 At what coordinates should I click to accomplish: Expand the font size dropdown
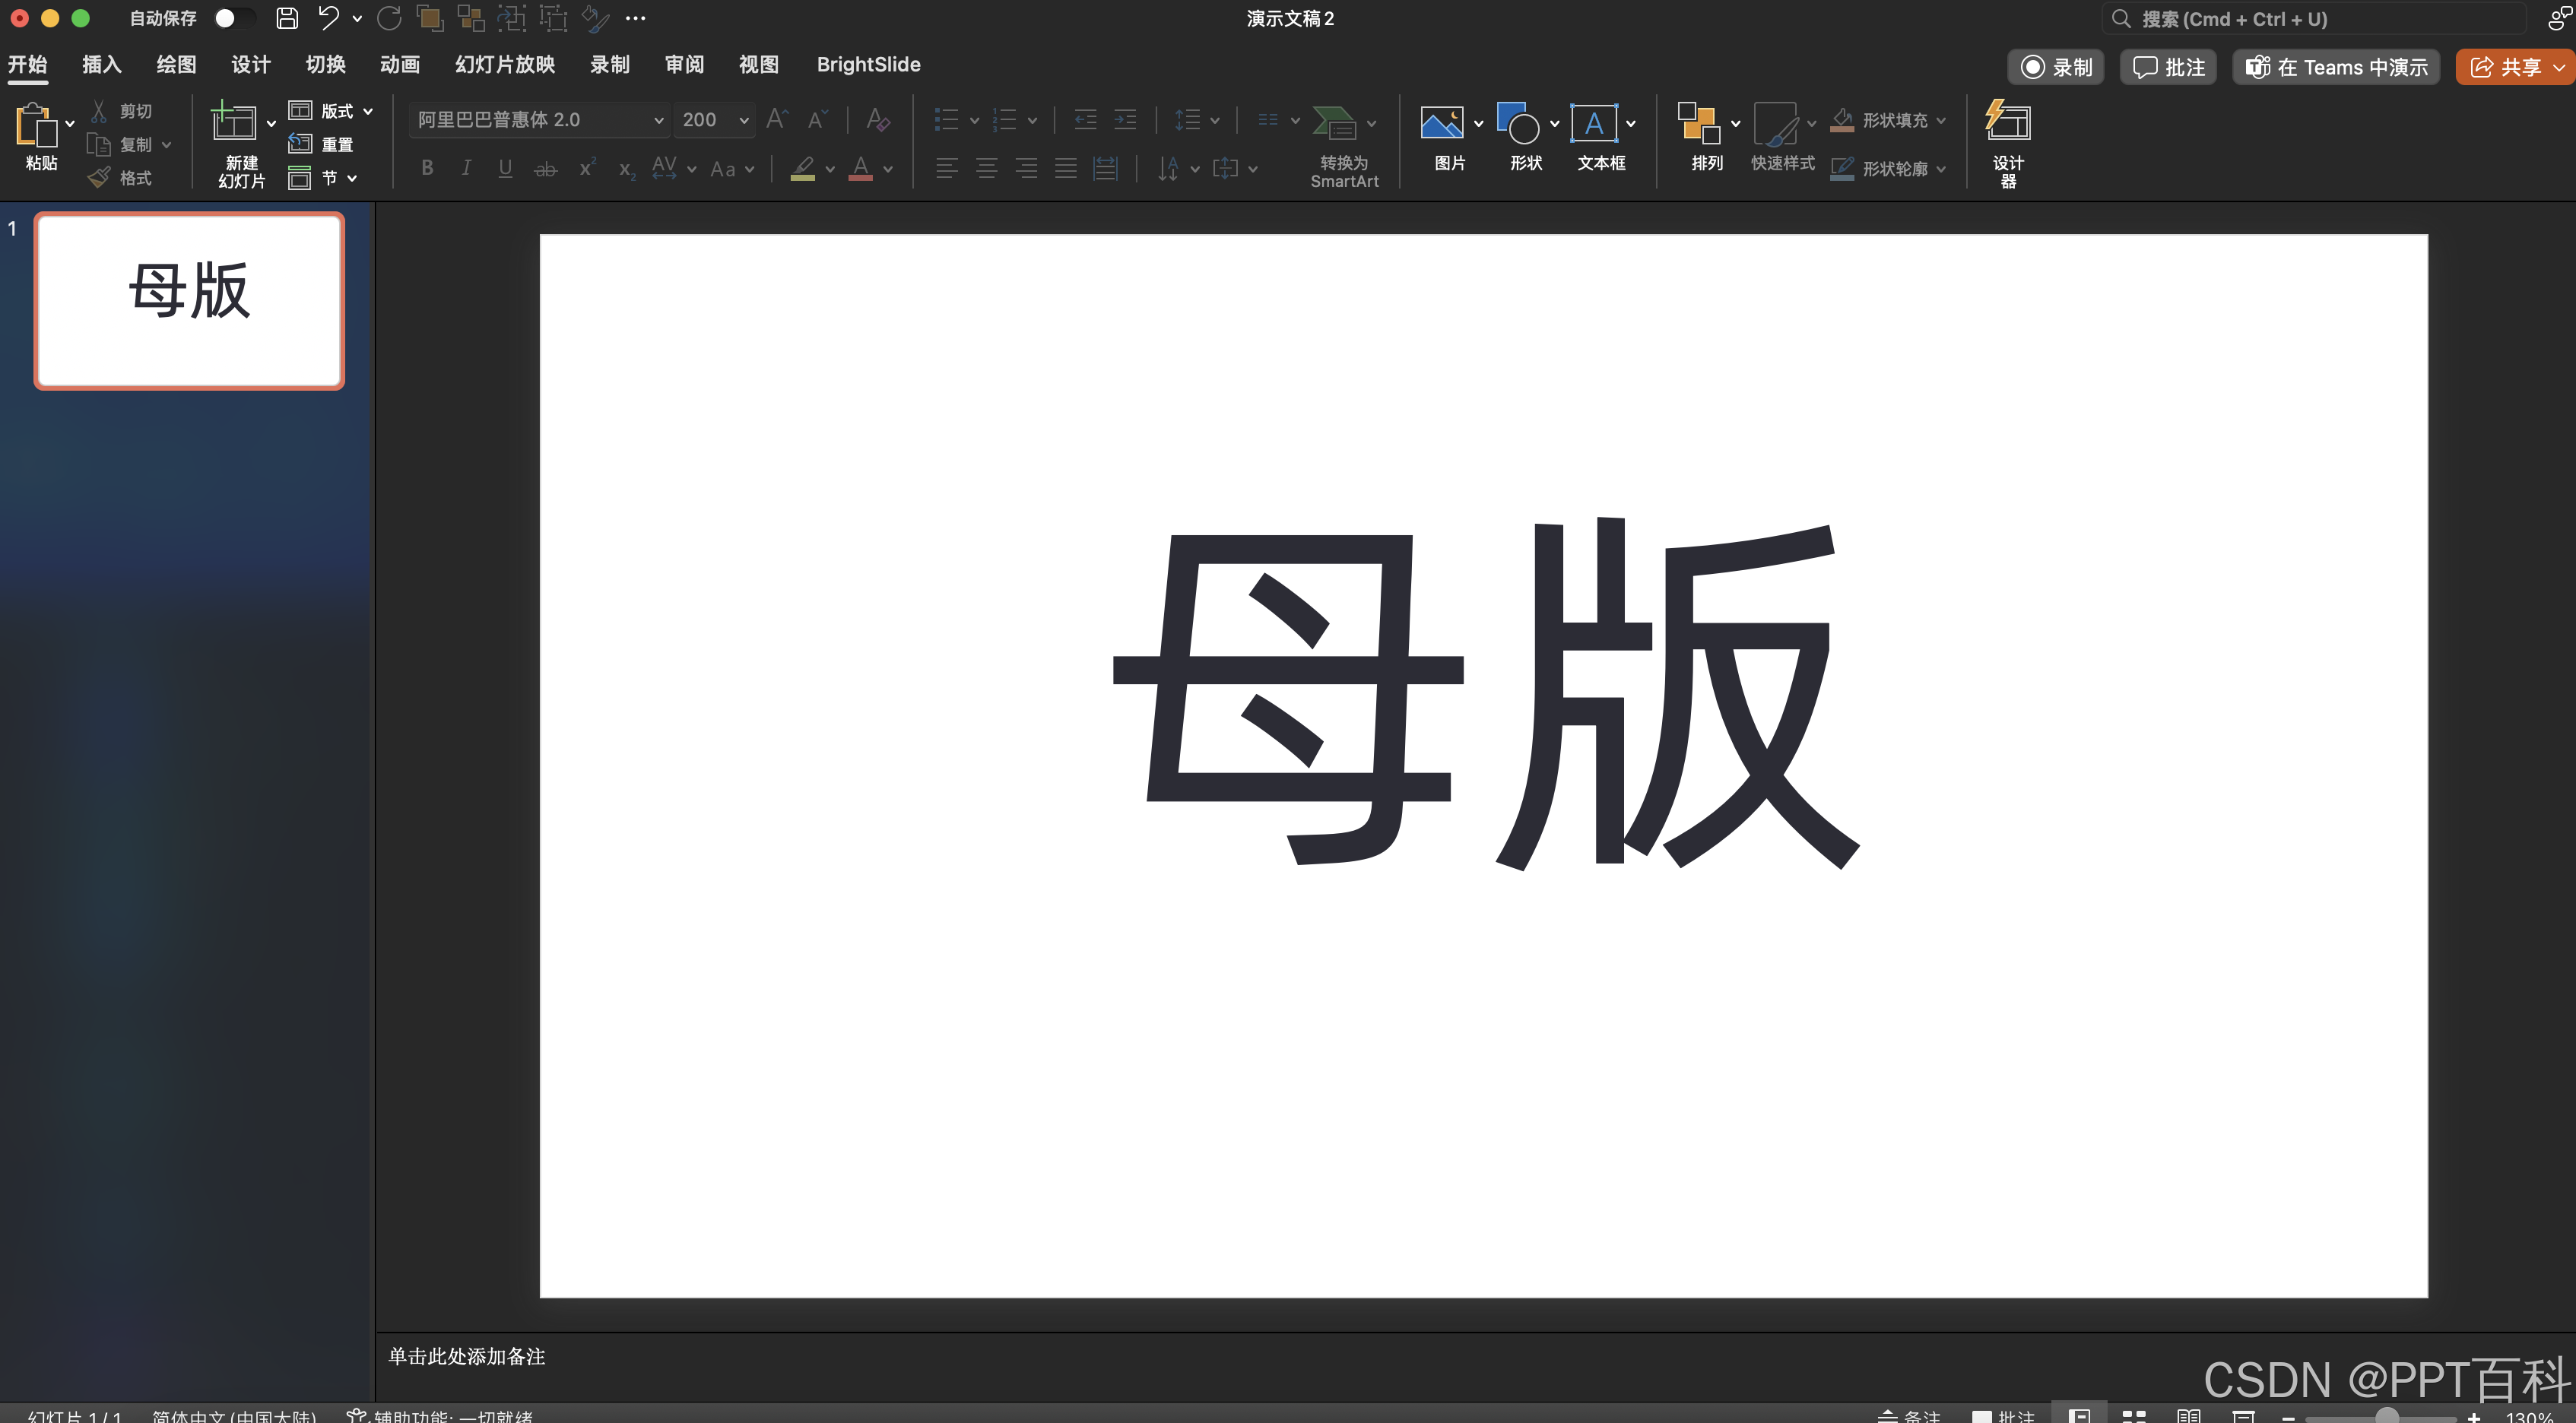tap(744, 120)
